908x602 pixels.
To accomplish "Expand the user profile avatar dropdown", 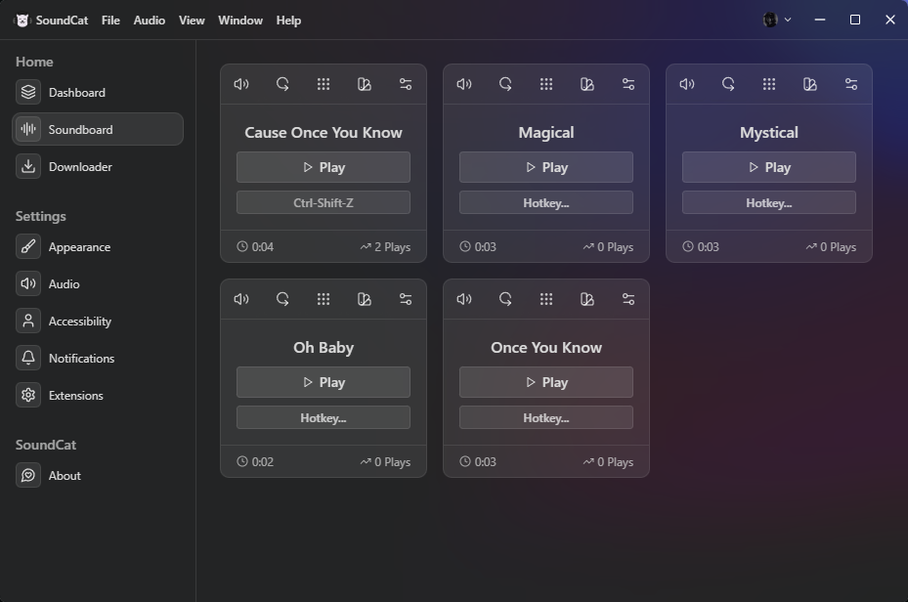I will click(777, 20).
